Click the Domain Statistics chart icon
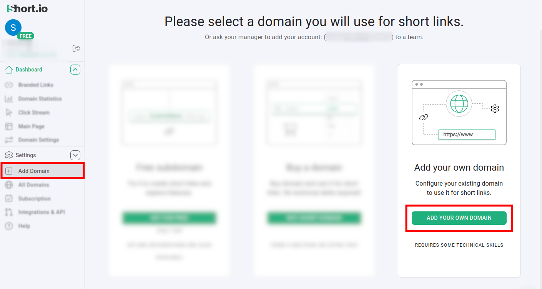 [x=9, y=99]
